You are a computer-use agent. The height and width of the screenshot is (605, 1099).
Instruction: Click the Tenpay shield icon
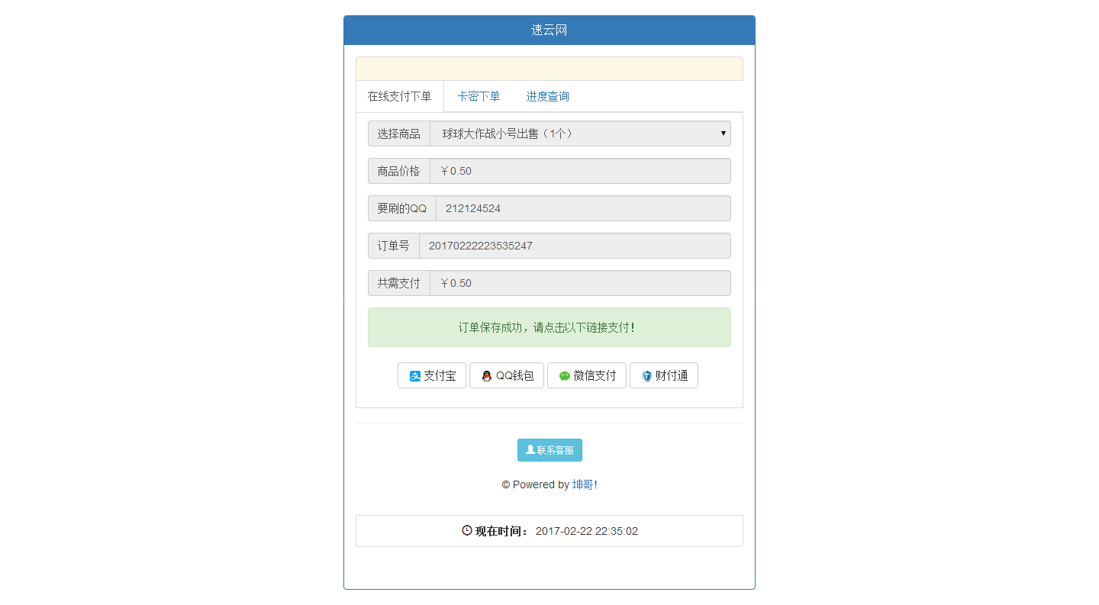(x=646, y=376)
